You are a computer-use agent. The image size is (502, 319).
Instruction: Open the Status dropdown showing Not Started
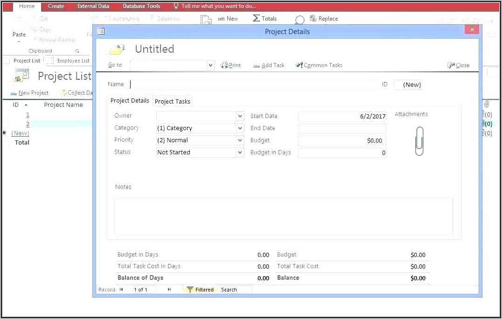(x=240, y=153)
